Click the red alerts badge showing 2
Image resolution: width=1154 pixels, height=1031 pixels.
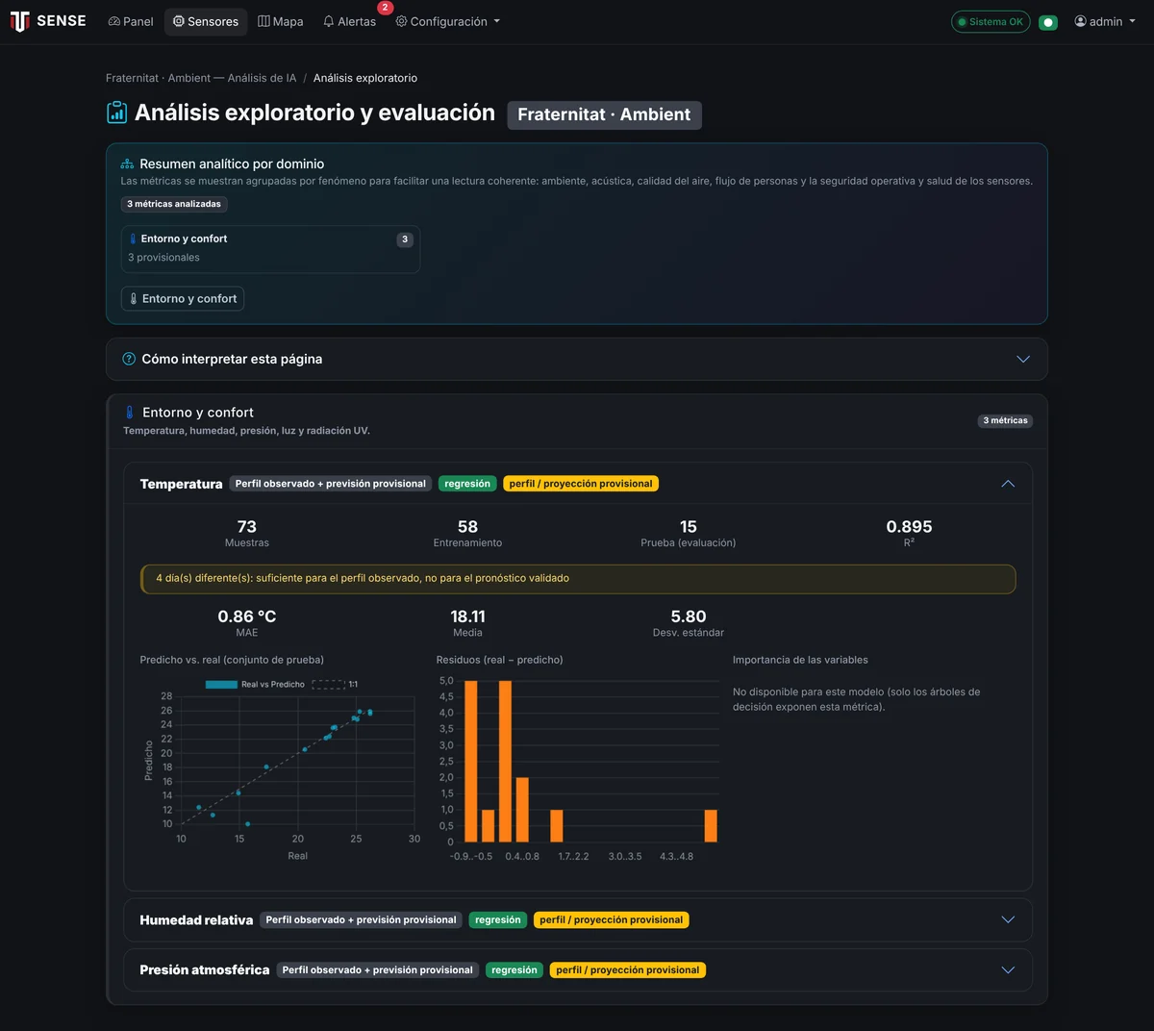coord(385,8)
